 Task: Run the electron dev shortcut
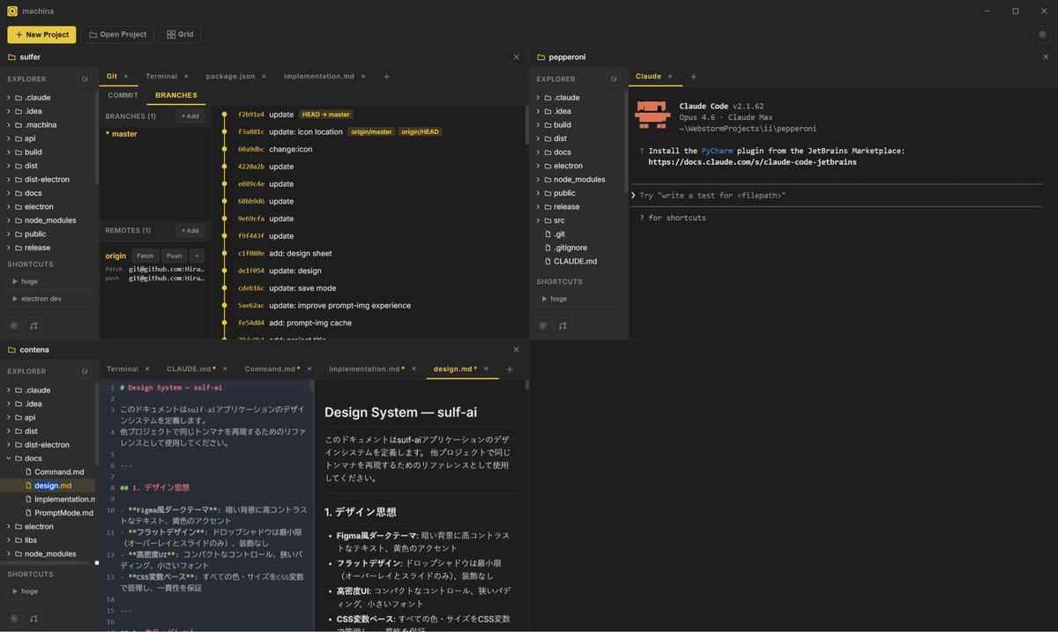click(49, 299)
